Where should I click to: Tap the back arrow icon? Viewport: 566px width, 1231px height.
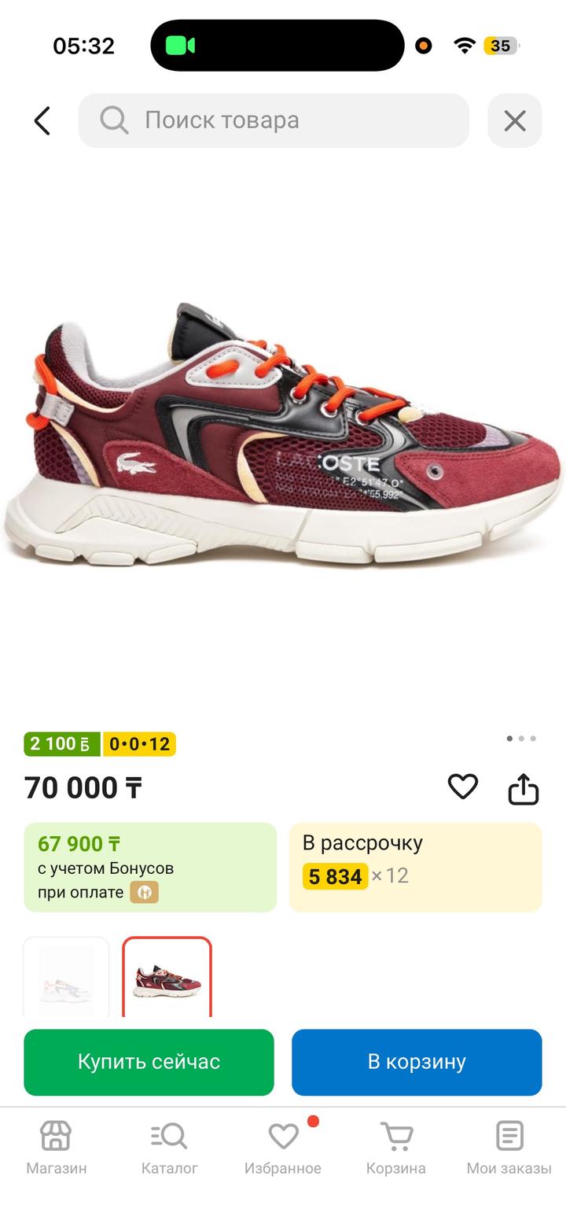[x=42, y=121]
